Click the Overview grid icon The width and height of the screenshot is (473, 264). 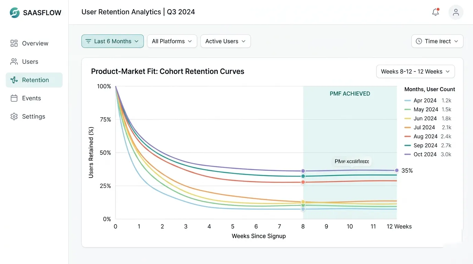point(14,43)
